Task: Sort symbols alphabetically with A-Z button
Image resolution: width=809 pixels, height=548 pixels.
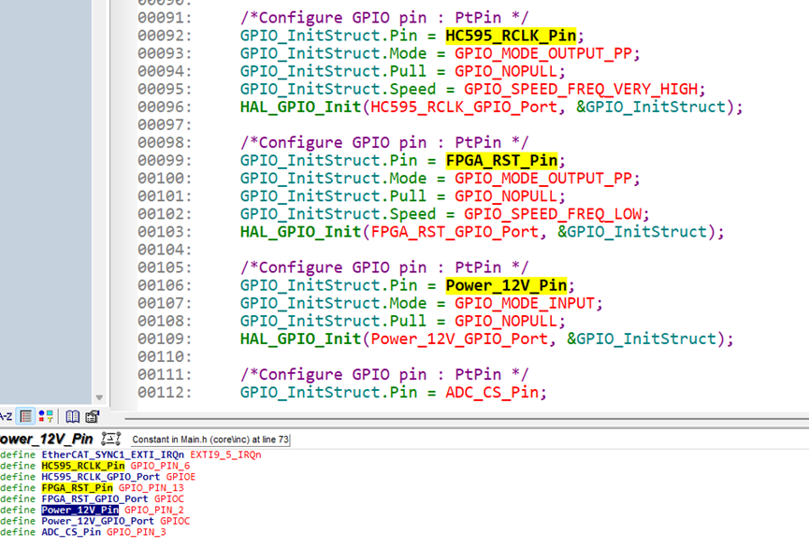Action: [x=6, y=416]
